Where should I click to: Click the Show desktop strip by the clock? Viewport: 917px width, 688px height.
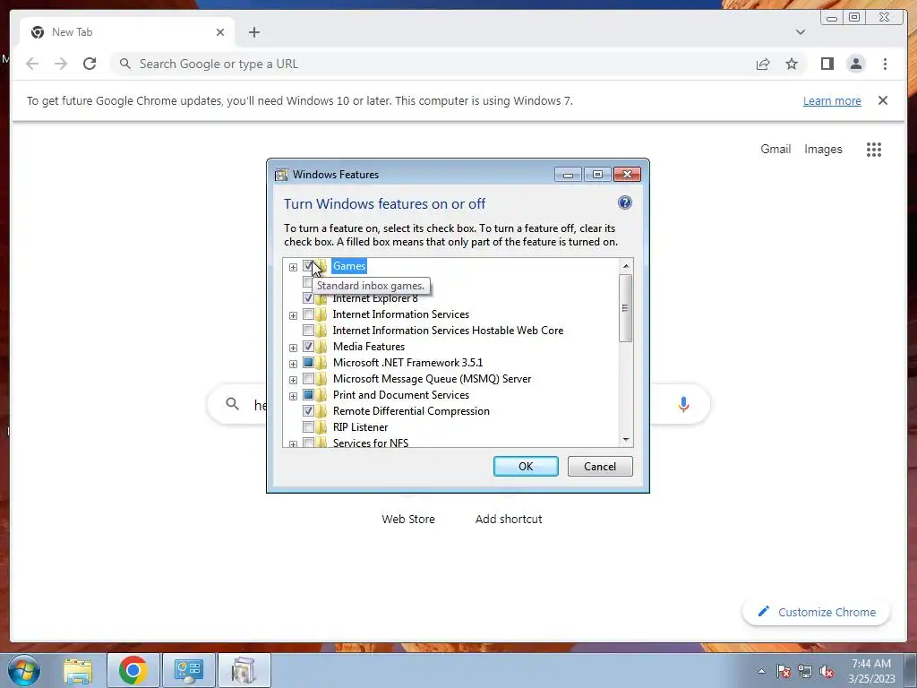click(x=911, y=671)
